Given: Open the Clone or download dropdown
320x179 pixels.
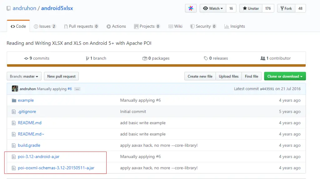Looking at the screenshot, I should tap(285, 76).
